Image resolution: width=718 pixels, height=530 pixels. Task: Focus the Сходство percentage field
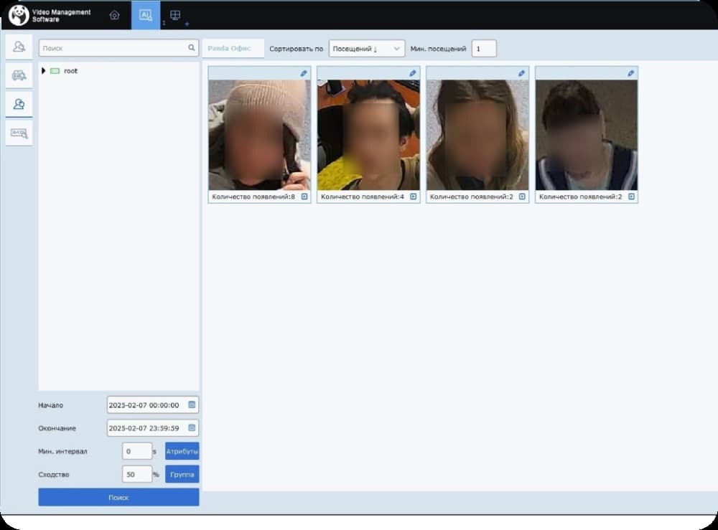(x=137, y=474)
